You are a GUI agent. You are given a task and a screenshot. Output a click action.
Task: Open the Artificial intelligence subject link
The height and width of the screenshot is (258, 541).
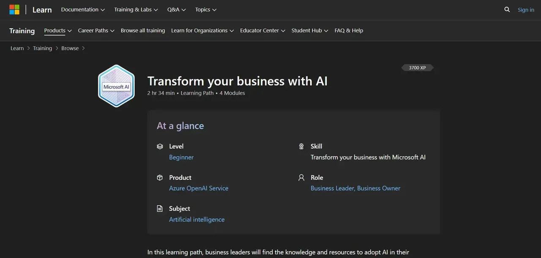click(x=197, y=220)
